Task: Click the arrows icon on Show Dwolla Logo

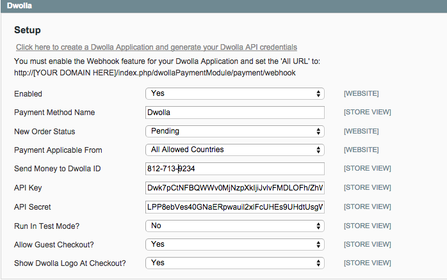Action: point(318,263)
